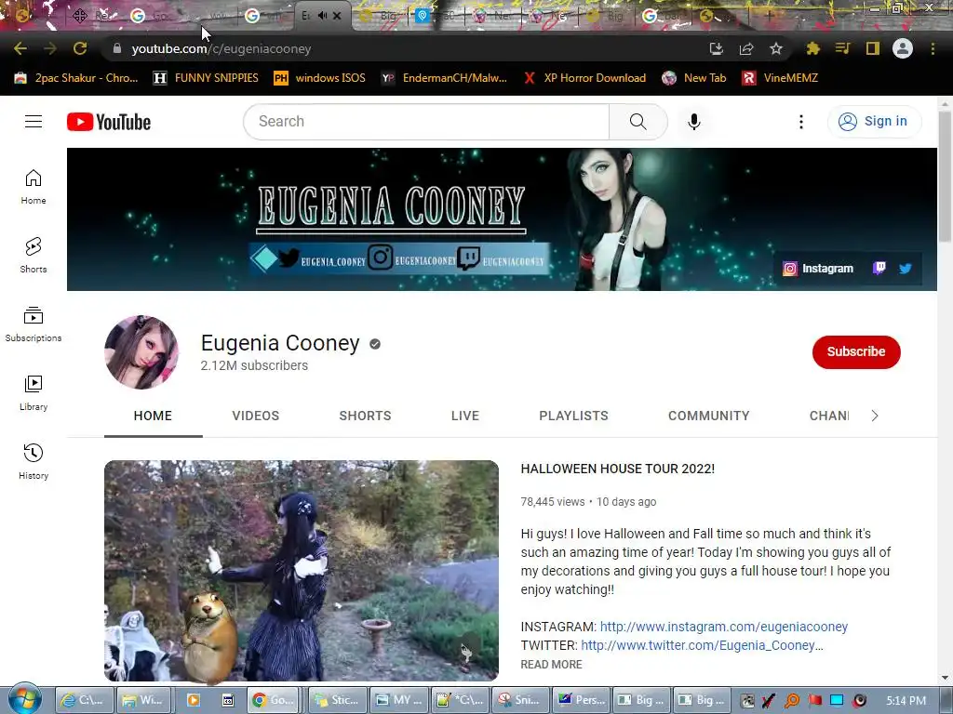953x714 pixels.
Task: Open the taskbar clock showing 5:14 PM
Action: coord(906,701)
